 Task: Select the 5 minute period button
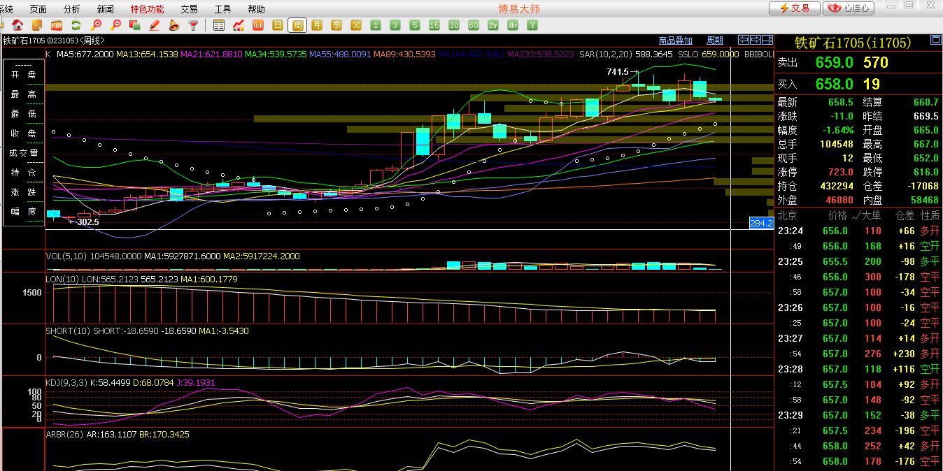(415, 25)
